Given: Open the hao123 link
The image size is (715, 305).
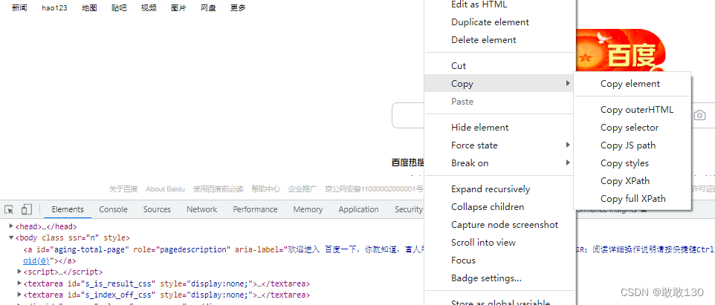Looking at the screenshot, I should coord(55,7).
